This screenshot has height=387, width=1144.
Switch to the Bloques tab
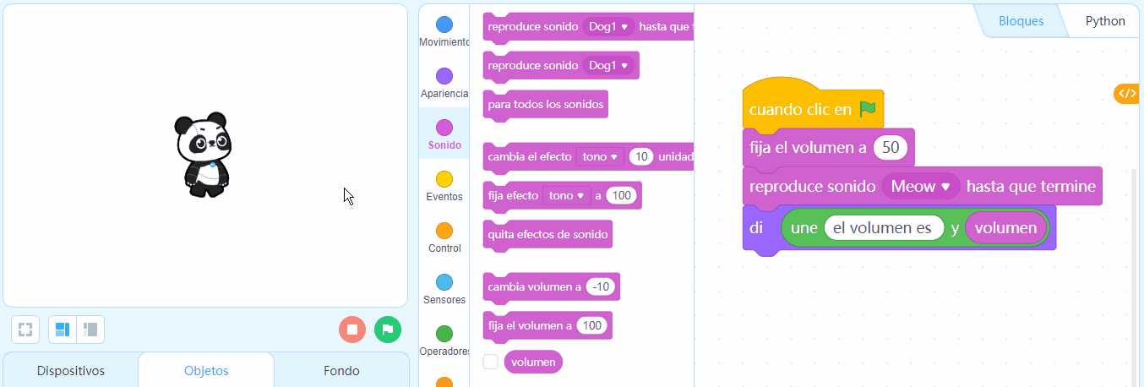tap(1021, 21)
